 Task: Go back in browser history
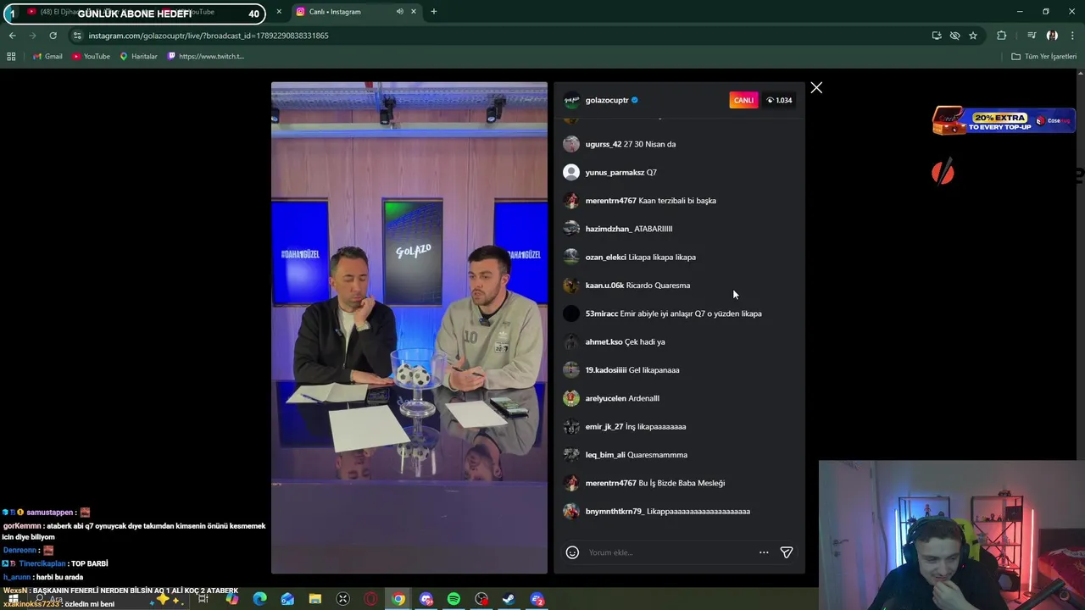coord(12,36)
